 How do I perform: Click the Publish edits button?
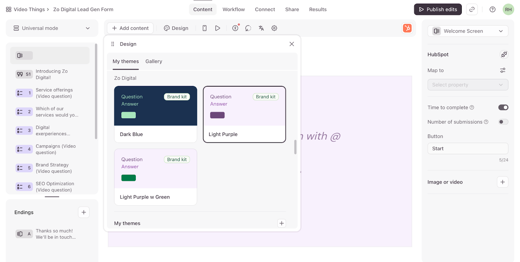438,9
